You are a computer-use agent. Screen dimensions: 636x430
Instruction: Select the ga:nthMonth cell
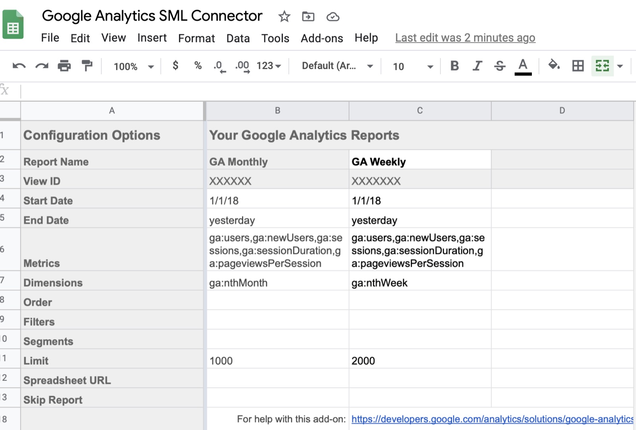[x=277, y=281]
